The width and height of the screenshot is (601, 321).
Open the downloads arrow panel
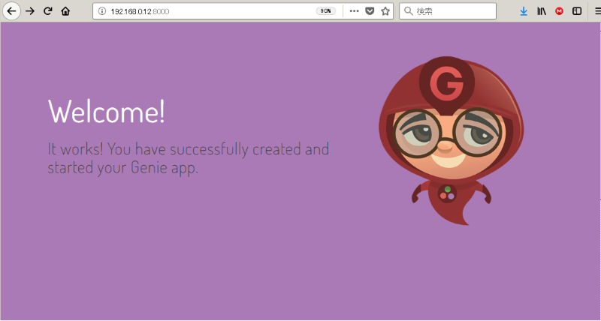[524, 11]
